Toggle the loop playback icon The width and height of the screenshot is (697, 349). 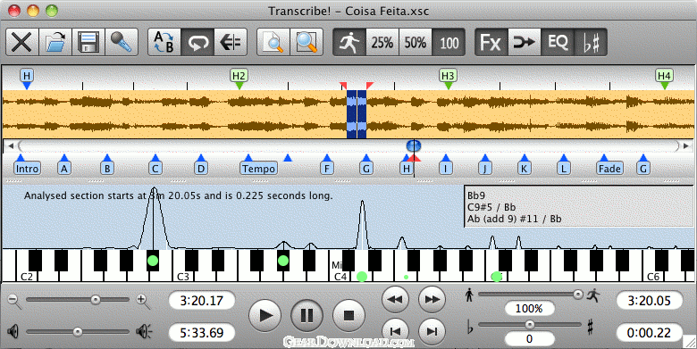[197, 43]
